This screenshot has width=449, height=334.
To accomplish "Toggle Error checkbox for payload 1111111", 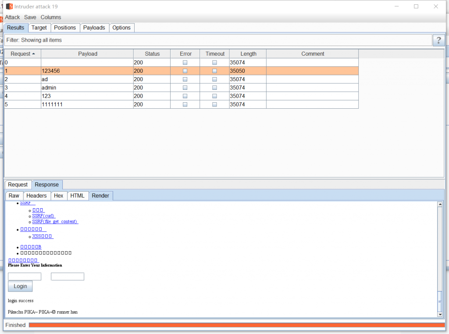I will pos(185,104).
